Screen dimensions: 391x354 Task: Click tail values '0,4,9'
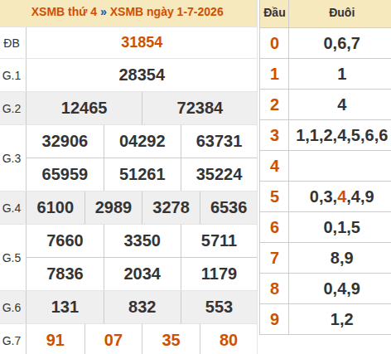click(342, 289)
